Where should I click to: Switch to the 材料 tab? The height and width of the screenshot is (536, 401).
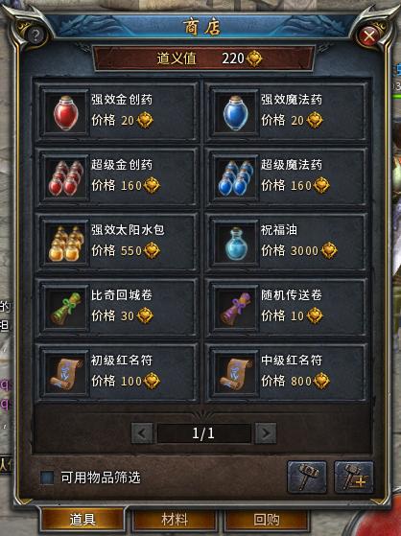click(175, 520)
